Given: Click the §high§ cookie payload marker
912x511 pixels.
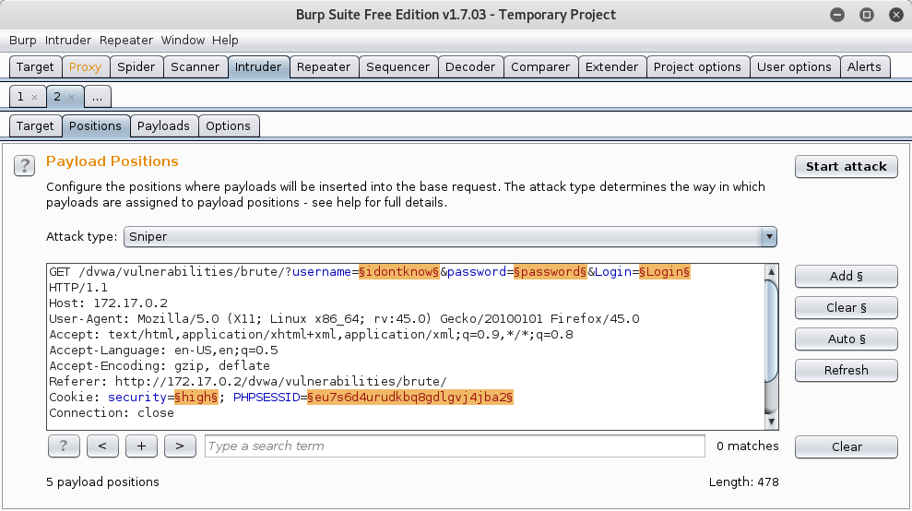Looking at the screenshot, I should (196, 397).
